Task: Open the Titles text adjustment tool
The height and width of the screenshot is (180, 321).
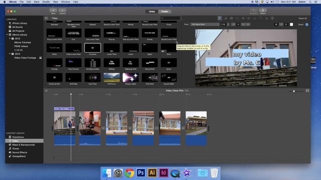Action: click(220, 18)
